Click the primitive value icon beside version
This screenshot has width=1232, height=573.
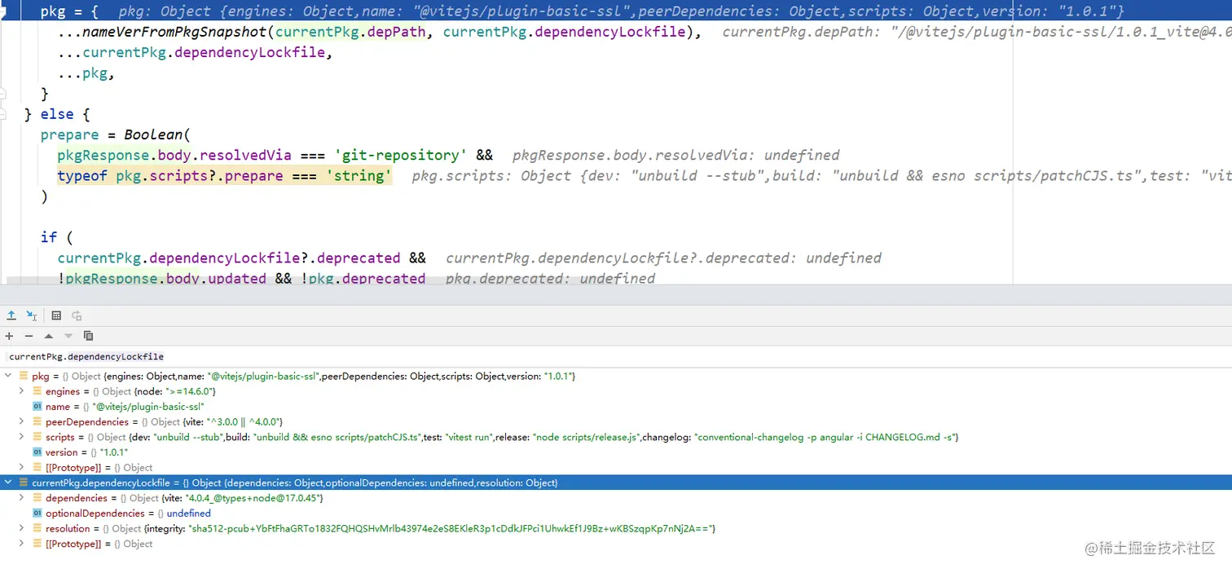[x=37, y=452]
